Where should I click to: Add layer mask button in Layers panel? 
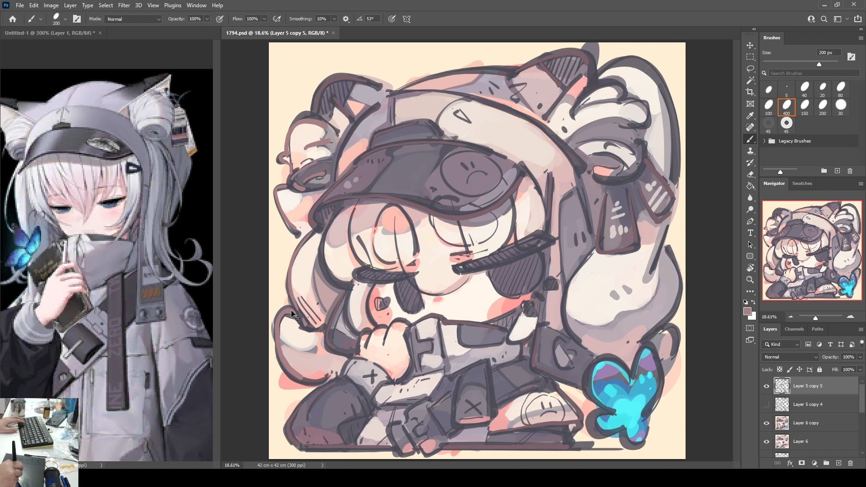tap(802, 463)
